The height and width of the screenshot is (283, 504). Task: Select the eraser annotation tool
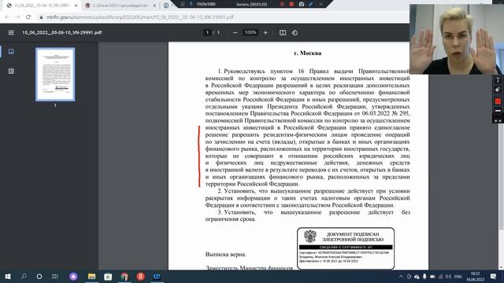coord(498,90)
